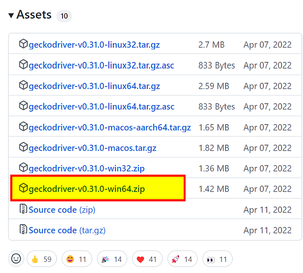Screen dimensions: 303x273
Task: Click the package icon beside linux32.tar.gz
Action: click(x=23, y=44)
